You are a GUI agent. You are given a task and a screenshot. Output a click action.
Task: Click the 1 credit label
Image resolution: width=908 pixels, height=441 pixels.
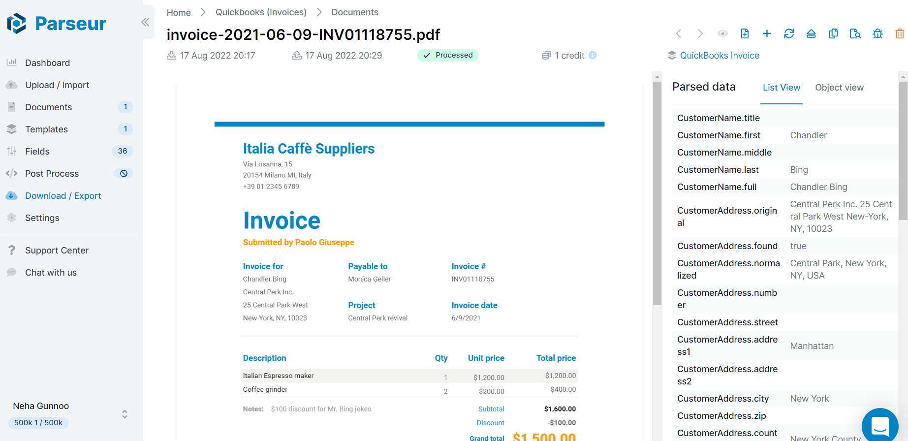(569, 56)
